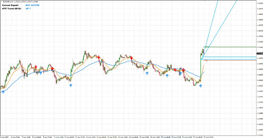The image size is (263, 138).
Task: Select the blue buy arrow below the 12 Aug 06:00 low
Action: point(71,85)
